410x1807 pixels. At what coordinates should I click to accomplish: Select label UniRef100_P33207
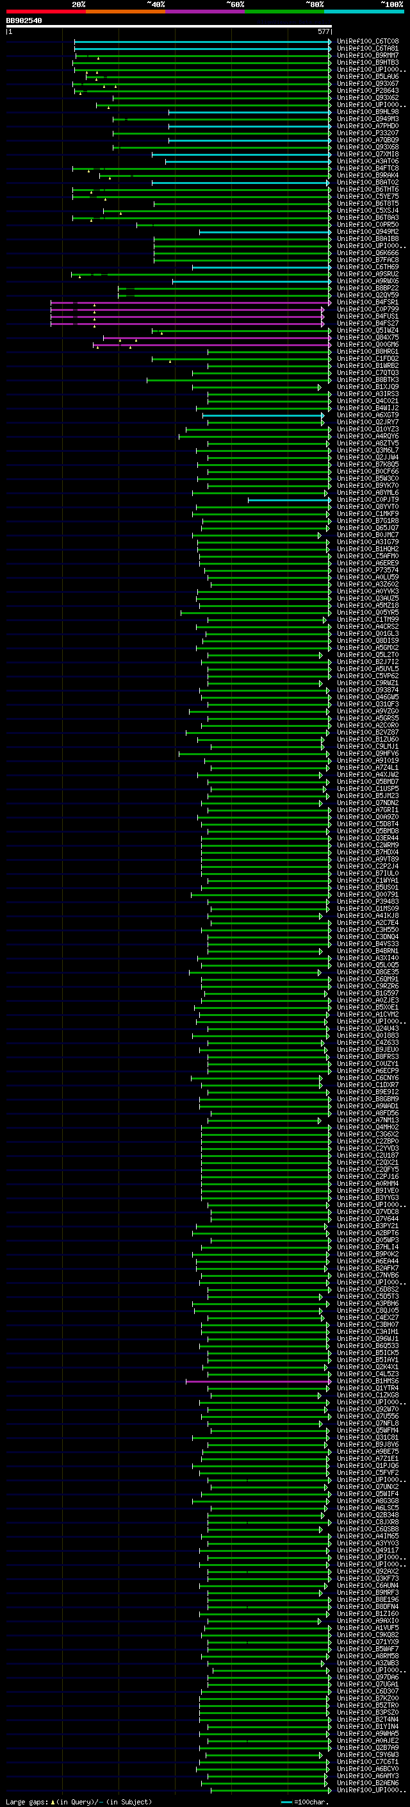click(368, 133)
